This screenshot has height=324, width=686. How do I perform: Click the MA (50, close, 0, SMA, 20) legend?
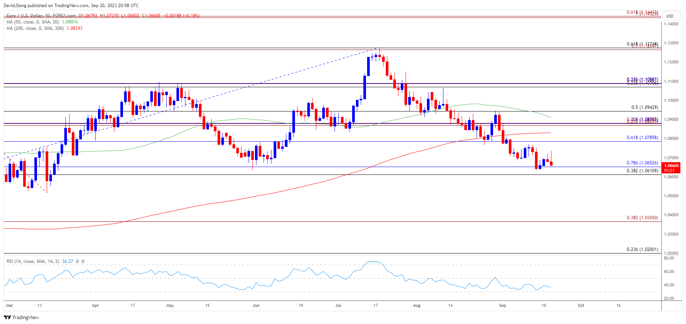click(33, 22)
